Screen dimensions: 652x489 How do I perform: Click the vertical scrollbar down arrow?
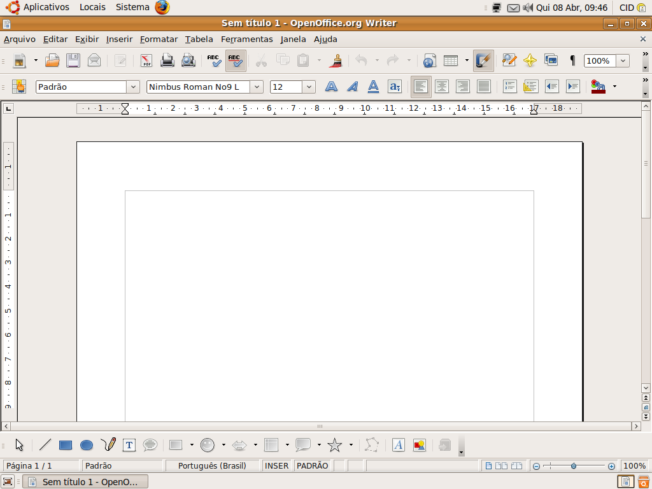point(645,388)
